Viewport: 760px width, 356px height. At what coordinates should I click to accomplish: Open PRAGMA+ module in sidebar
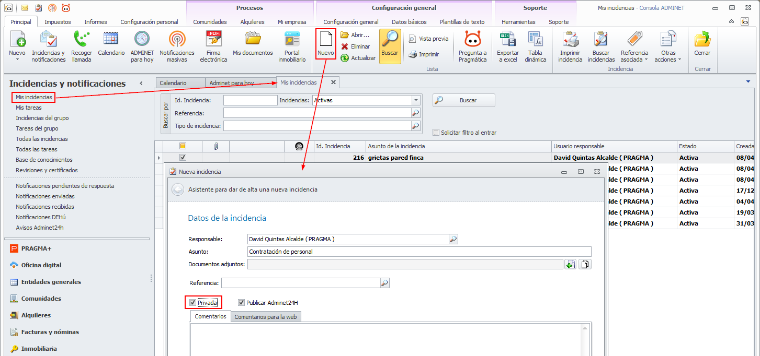tap(36, 248)
